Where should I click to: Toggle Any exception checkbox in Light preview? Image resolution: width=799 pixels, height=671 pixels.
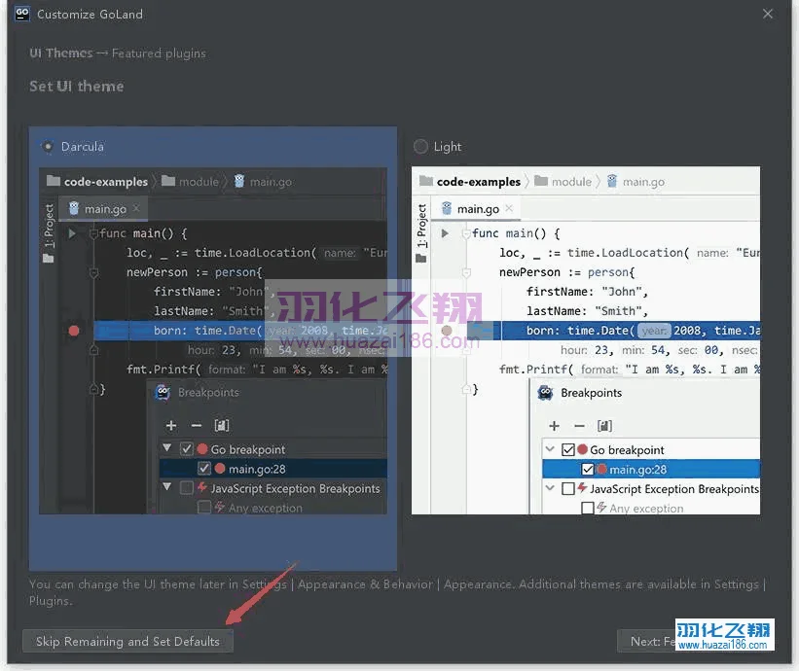(x=588, y=508)
